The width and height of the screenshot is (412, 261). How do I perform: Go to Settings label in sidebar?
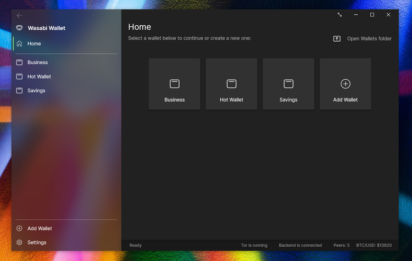(37, 242)
